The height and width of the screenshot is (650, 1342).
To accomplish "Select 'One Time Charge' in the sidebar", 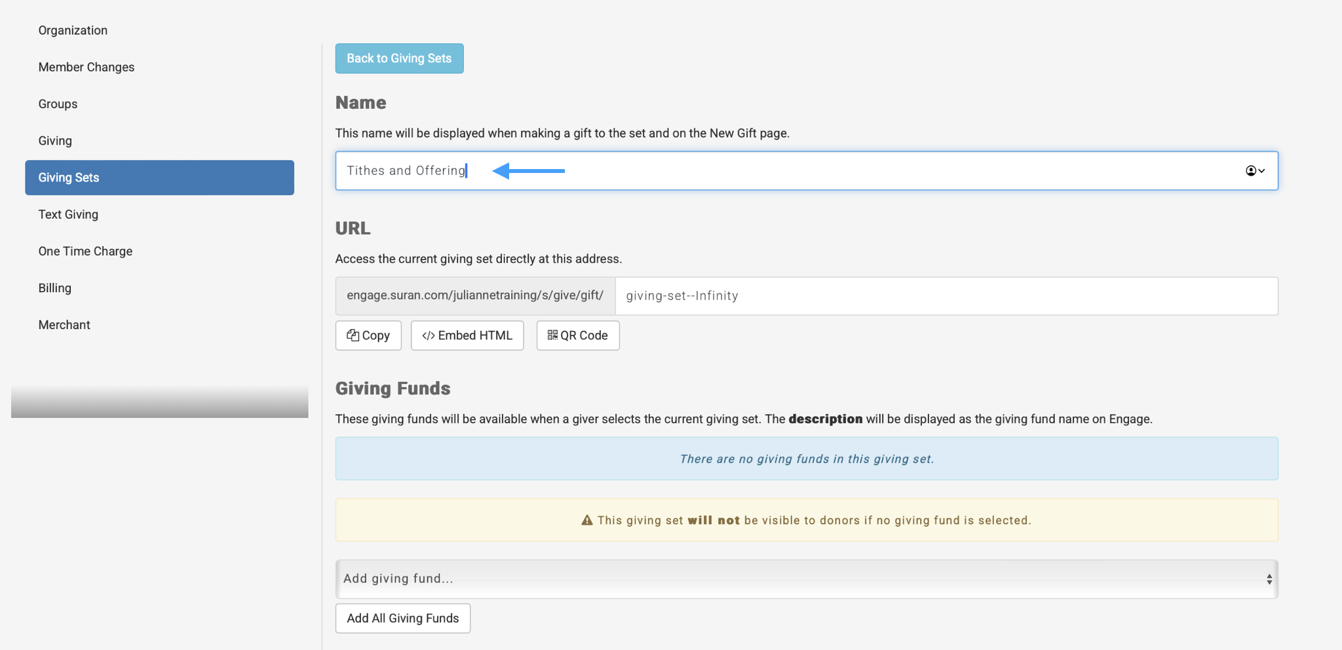I will (x=85, y=251).
